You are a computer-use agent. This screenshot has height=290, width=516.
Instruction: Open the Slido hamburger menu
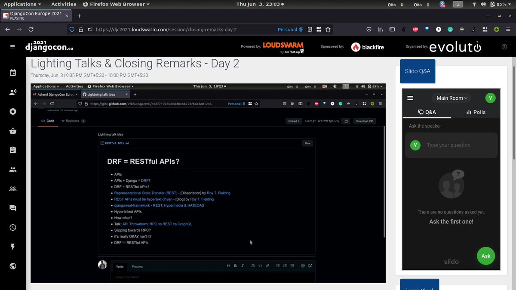click(x=410, y=98)
